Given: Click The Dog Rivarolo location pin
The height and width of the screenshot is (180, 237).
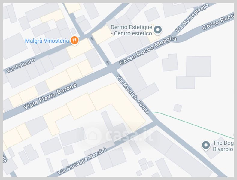Looking at the screenshot, I should coord(206,145).
